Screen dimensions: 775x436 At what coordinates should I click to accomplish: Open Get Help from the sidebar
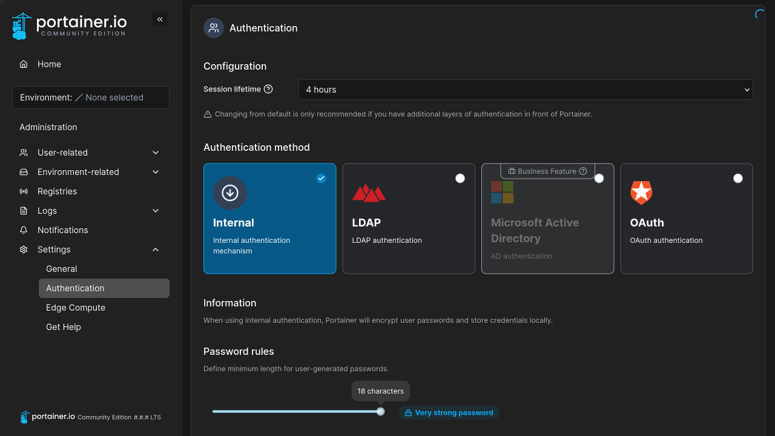click(63, 326)
